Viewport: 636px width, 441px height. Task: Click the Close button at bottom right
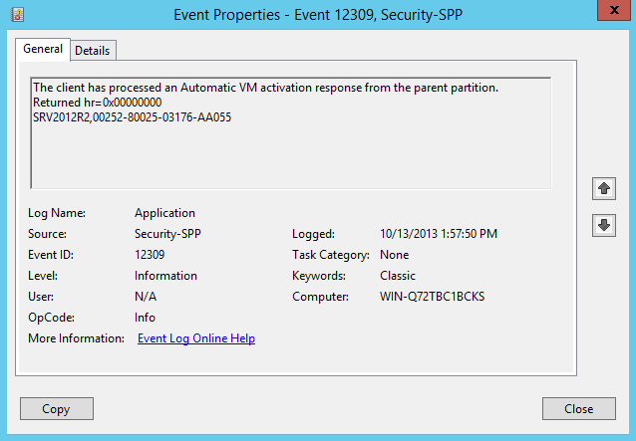[578, 408]
